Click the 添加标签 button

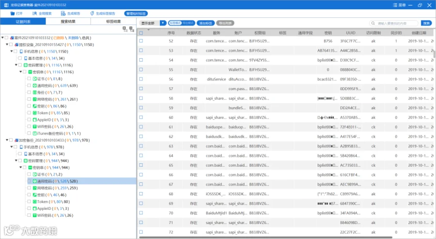pos(206,23)
